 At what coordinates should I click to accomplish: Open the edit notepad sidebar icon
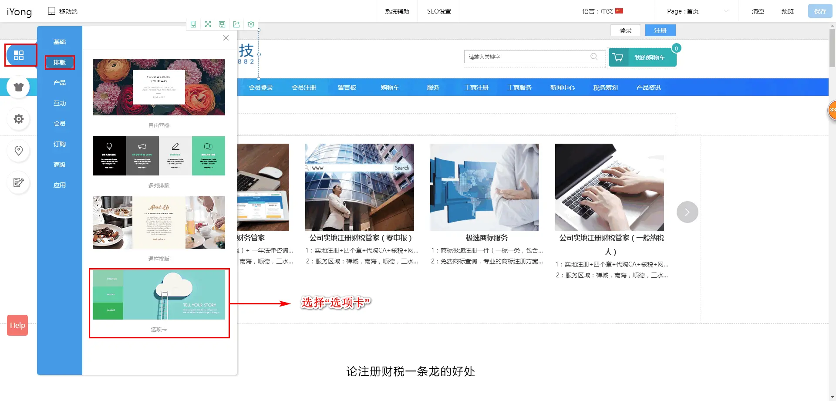19,182
